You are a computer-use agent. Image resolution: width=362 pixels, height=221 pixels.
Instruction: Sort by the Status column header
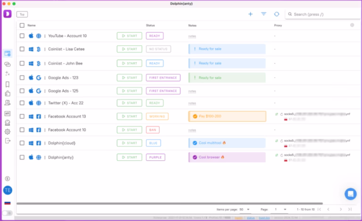[x=150, y=25]
